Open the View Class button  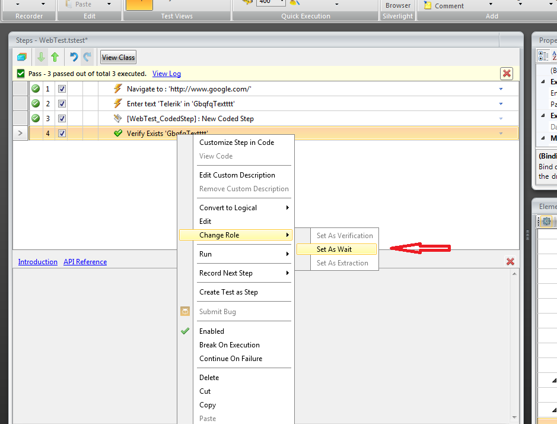(x=118, y=57)
